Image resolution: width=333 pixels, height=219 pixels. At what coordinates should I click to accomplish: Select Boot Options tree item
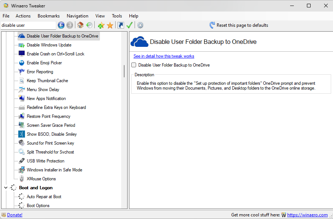(x=38, y=206)
